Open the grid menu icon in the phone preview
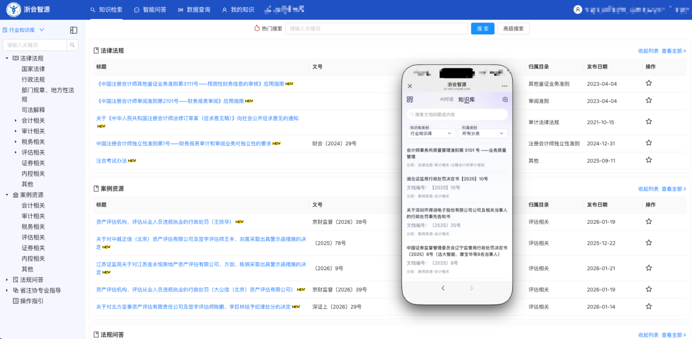The image size is (692, 339). point(410,99)
